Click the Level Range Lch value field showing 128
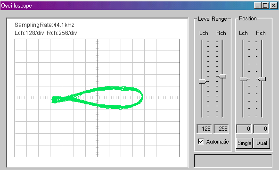 point(204,128)
